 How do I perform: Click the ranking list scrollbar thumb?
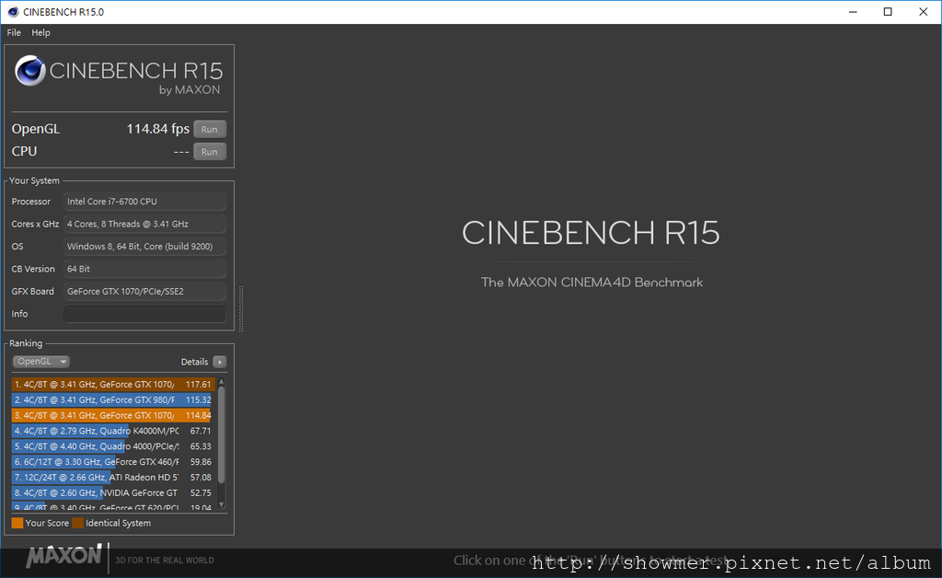tap(221, 433)
